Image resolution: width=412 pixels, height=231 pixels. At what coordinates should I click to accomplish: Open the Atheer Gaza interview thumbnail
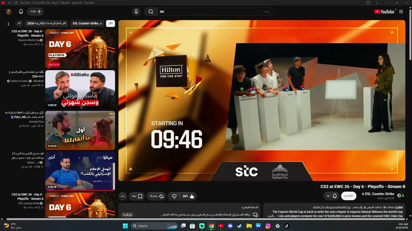pos(80,171)
